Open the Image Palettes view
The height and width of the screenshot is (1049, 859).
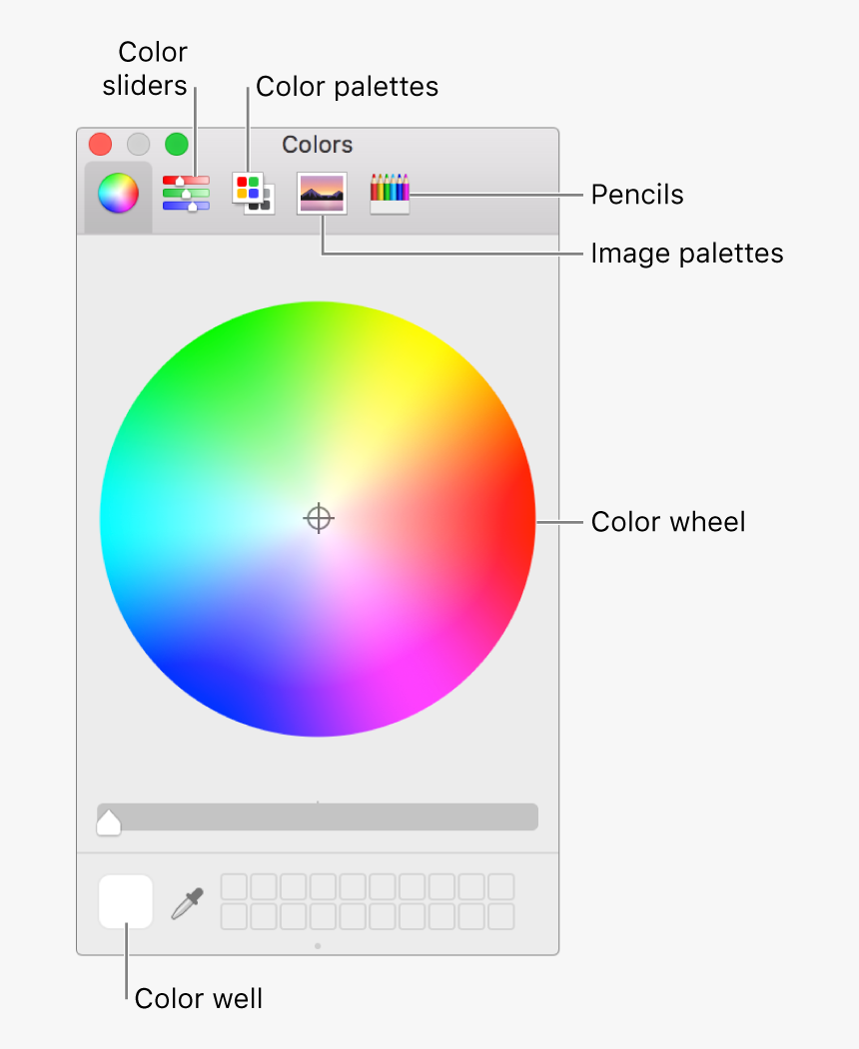[x=321, y=192]
